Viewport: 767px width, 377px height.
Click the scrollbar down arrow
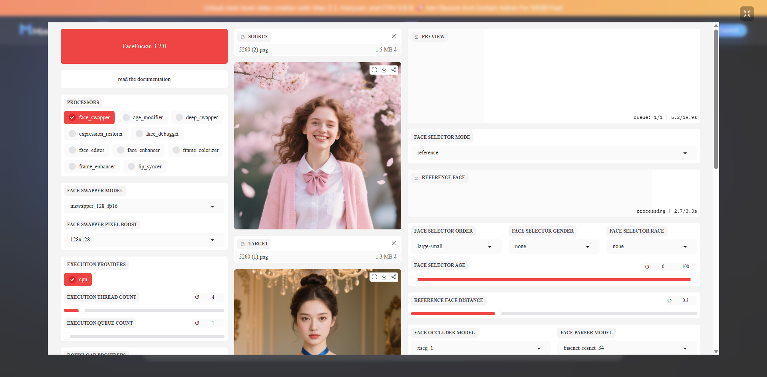[x=716, y=351]
